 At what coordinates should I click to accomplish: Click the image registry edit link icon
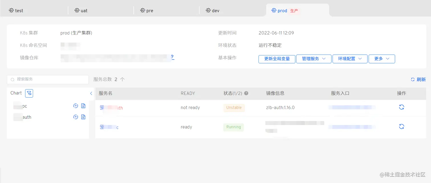click(172, 57)
